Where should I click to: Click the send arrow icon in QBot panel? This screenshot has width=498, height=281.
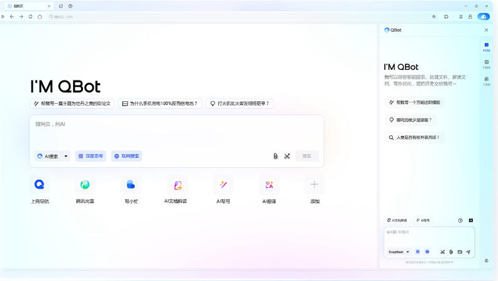click(468, 251)
